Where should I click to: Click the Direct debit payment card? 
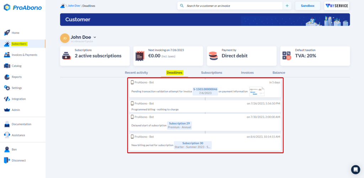[242, 56]
